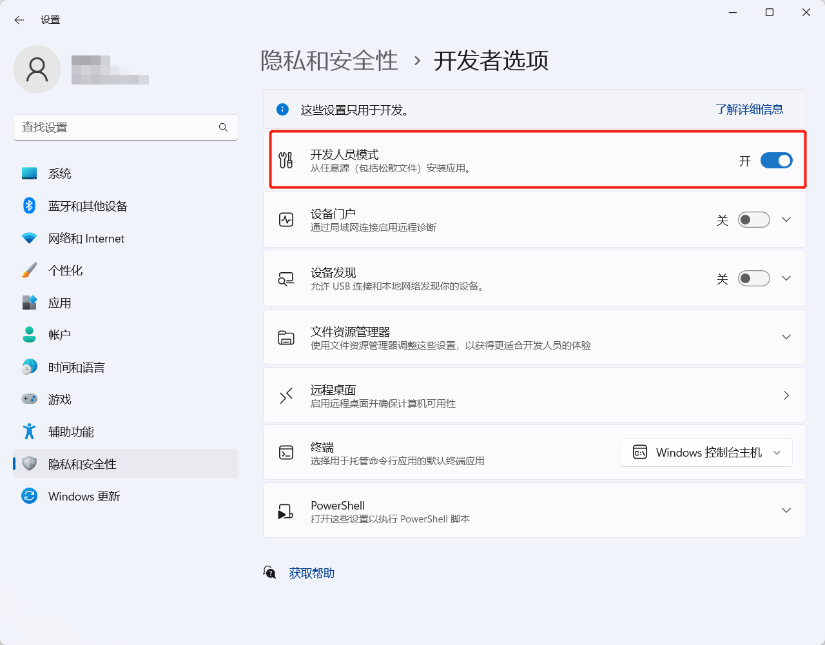This screenshot has width=825, height=645.
Task: Click the back arrow icon
Action: pos(19,20)
